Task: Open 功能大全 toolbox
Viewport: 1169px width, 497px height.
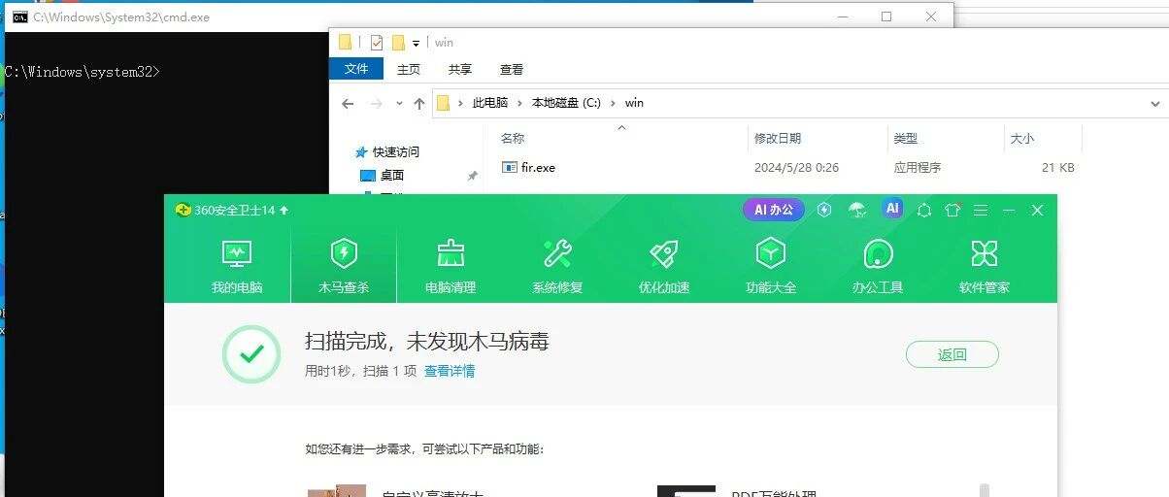Action: (771, 267)
